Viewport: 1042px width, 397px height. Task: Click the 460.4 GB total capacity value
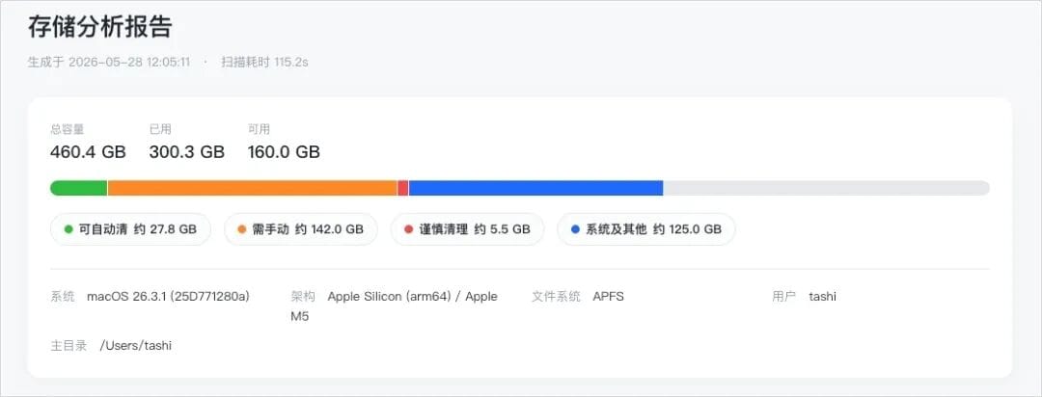pyautogui.click(x=88, y=152)
